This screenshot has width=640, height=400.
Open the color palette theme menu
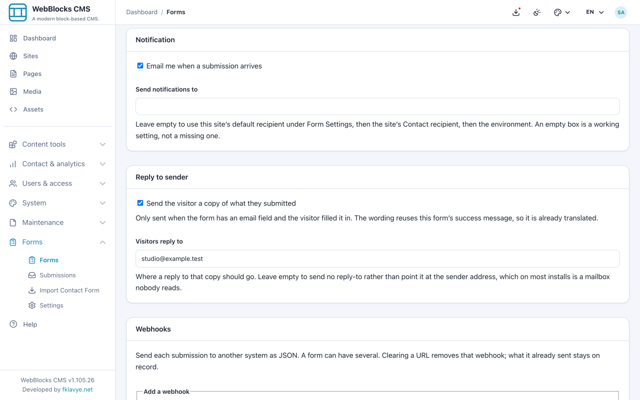562,12
